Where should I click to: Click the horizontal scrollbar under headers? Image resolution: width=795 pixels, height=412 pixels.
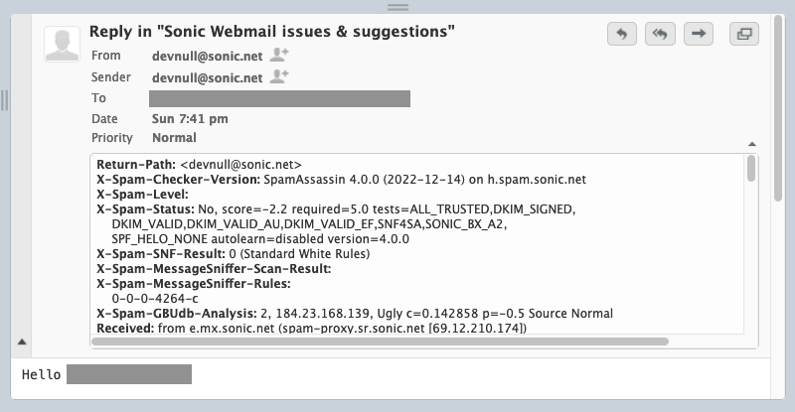[380, 342]
